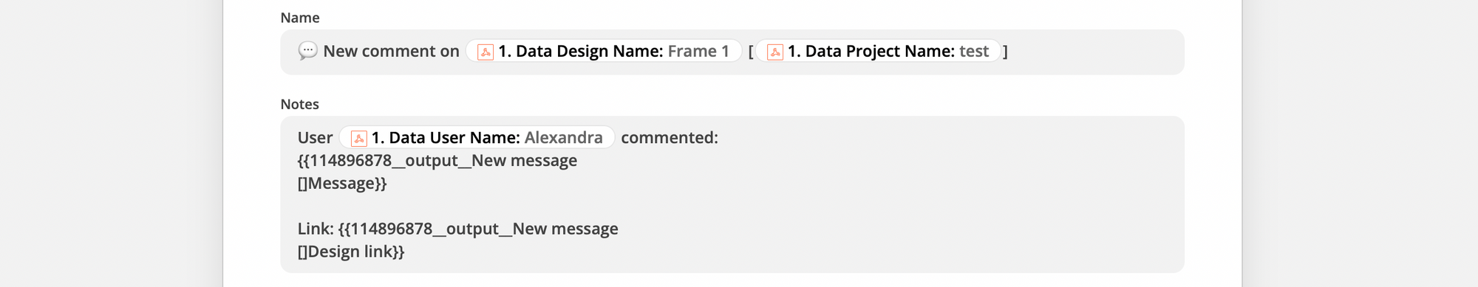Click the 'Frame 1' value text
Screen dimensions: 1478x287
point(698,51)
